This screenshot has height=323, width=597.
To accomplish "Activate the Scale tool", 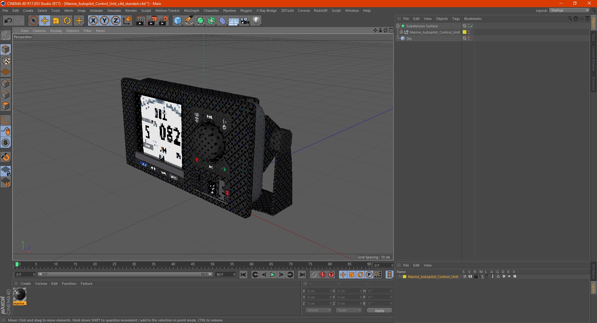I will pos(56,21).
